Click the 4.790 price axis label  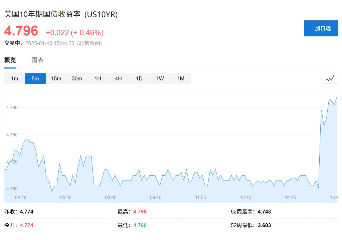coord(12,107)
